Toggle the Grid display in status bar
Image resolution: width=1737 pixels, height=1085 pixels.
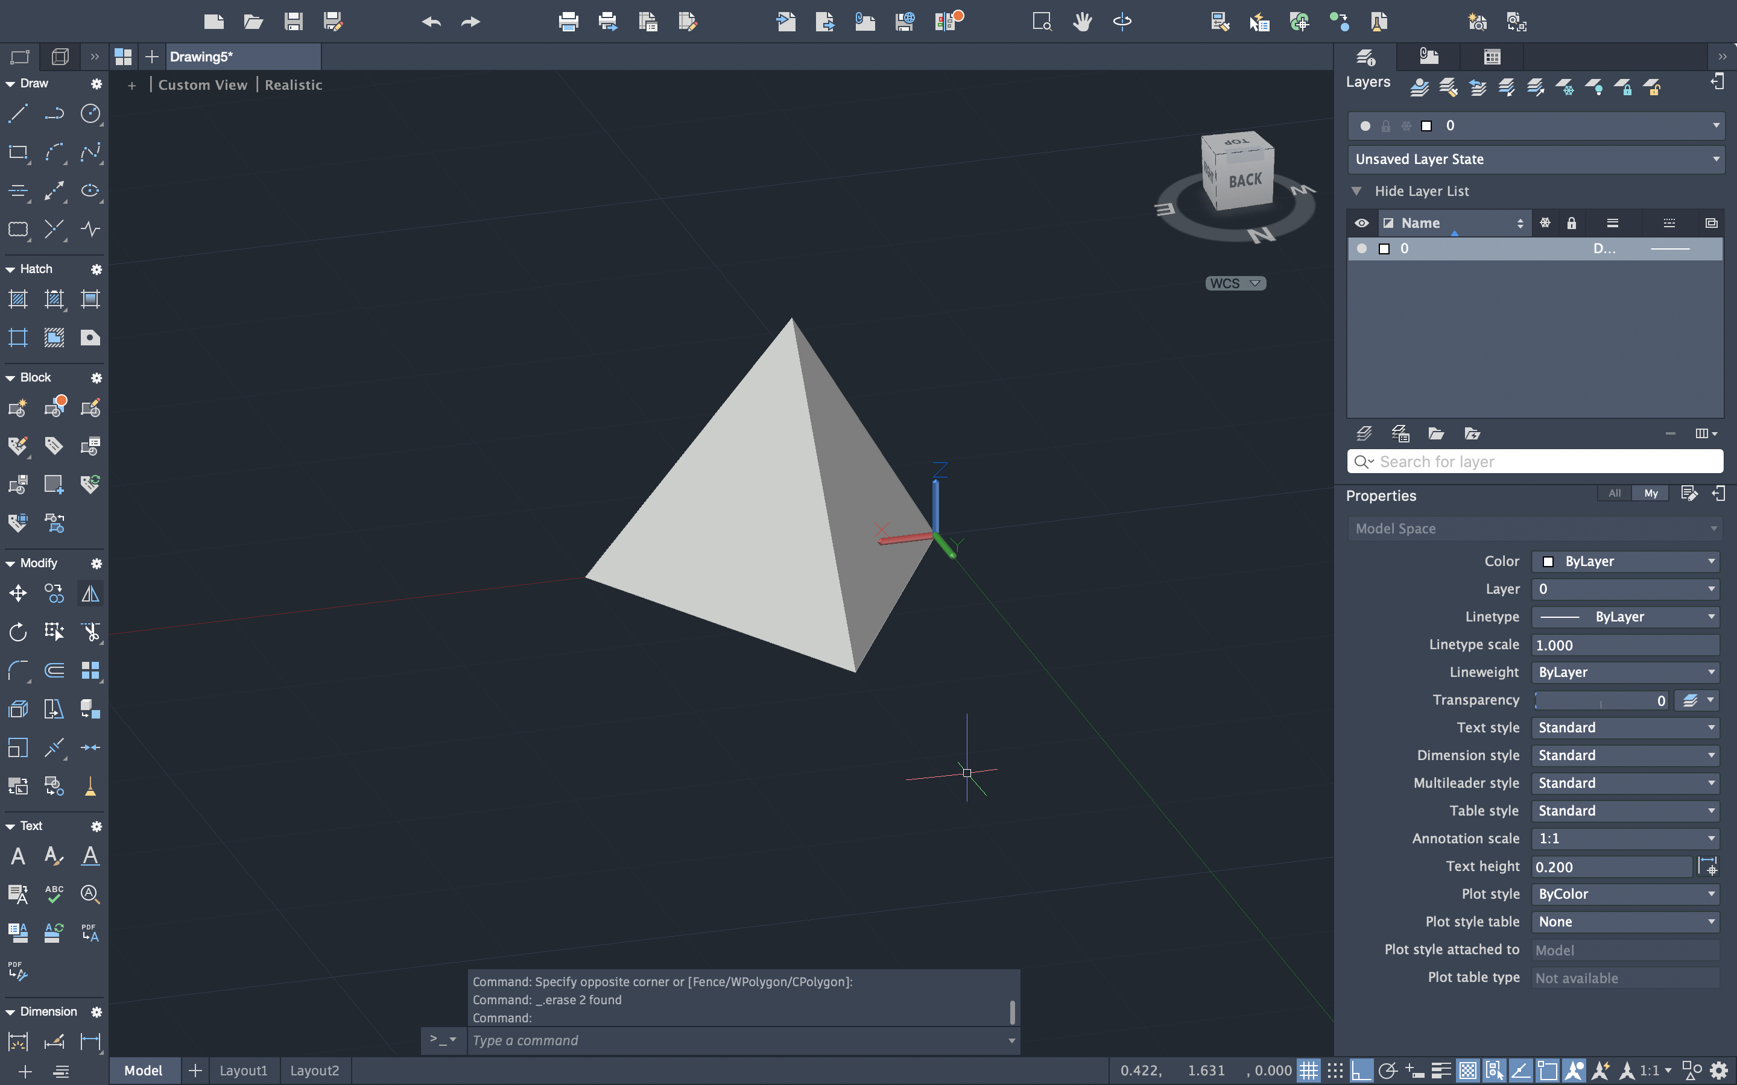[1309, 1071]
